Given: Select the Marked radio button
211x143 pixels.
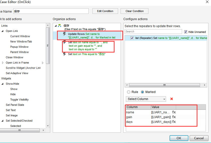Looking at the screenshot, I should point(142,92).
